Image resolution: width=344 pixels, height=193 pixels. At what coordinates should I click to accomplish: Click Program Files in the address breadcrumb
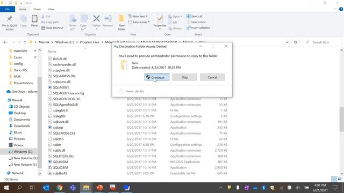coord(90,42)
